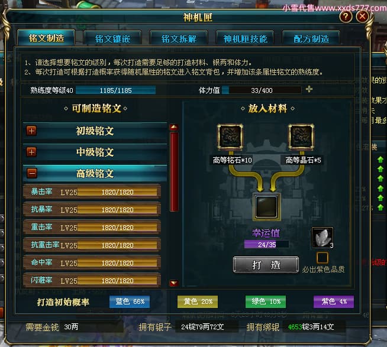387x347 pixels.
Task: Collapse the 高级铭文 category
Action: (32, 173)
